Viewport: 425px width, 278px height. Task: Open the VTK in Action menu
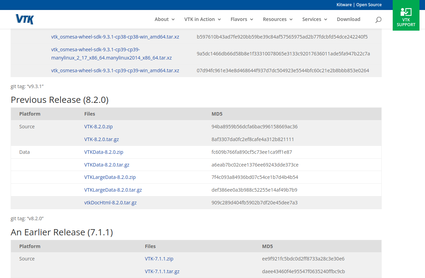pyautogui.click(x=200, y=19)
